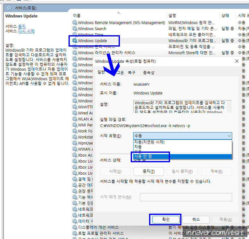Click the svchost.exe executable path text

pos(145,126)
